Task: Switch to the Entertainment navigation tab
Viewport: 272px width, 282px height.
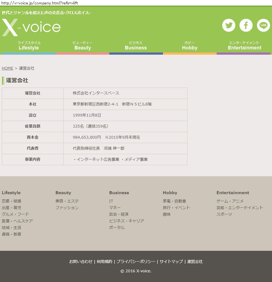Action: pyautogui.click(x=244, y=46)
